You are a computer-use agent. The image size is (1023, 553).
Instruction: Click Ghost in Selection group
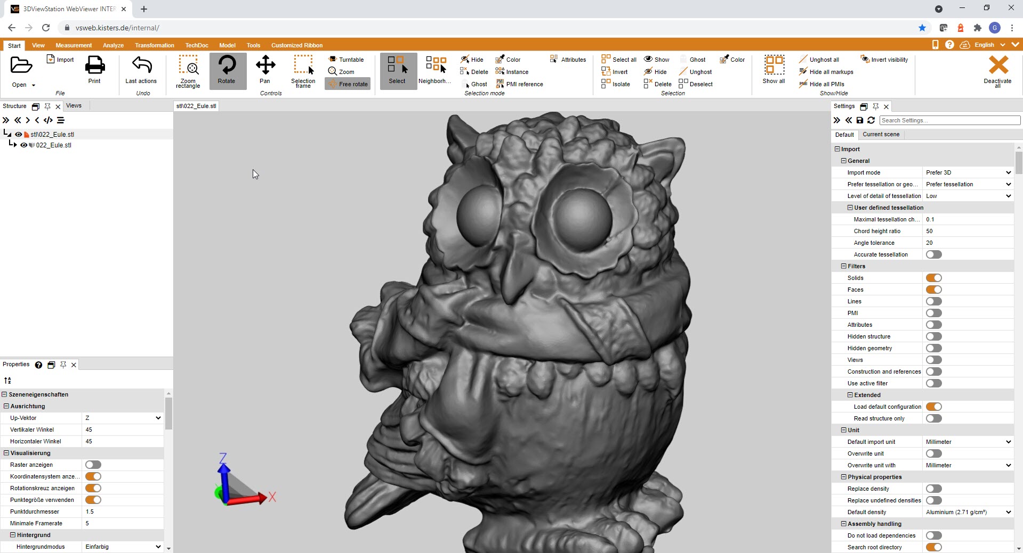coord(692,60)
